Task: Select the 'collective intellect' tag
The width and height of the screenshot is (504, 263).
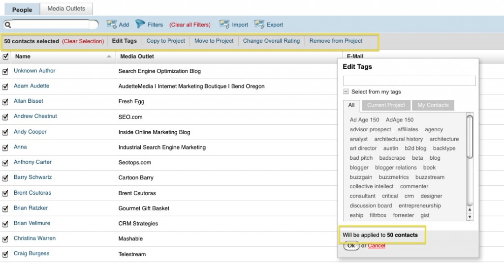Action: 372,186
